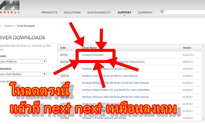This screenshot has height=124, width=205.
Task: Go to the Support breadcrumb link
Action: pyautogui.click(x=8, y=26)
